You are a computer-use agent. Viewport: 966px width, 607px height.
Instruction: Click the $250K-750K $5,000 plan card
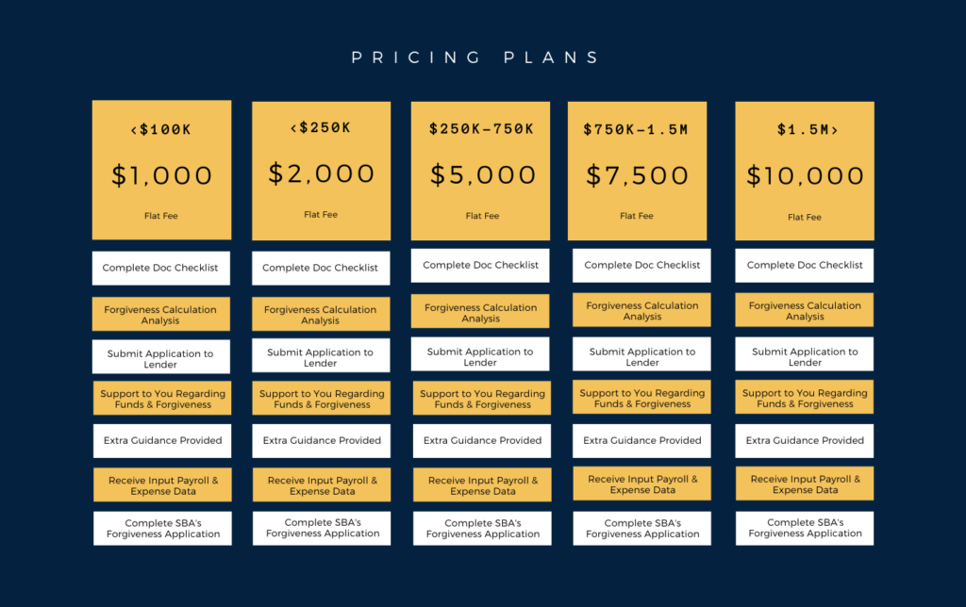pyautogui.click(x=480, y=172)
